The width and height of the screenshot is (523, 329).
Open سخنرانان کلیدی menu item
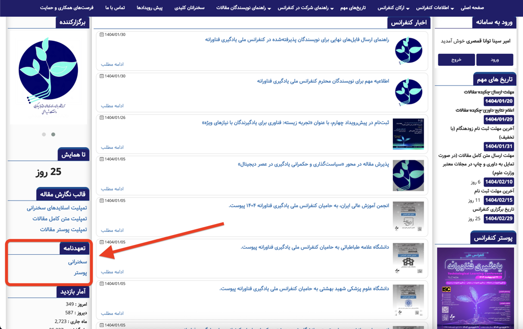[189, 8]
